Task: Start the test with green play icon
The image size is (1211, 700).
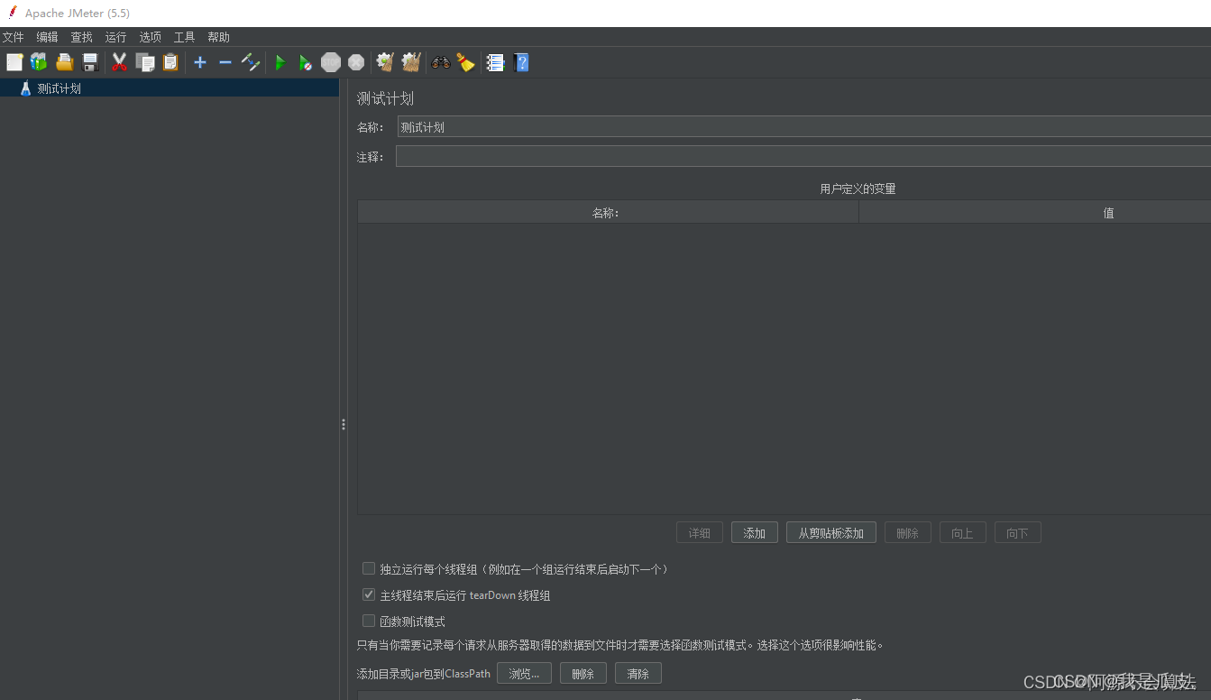Action: tap(280, 62)
